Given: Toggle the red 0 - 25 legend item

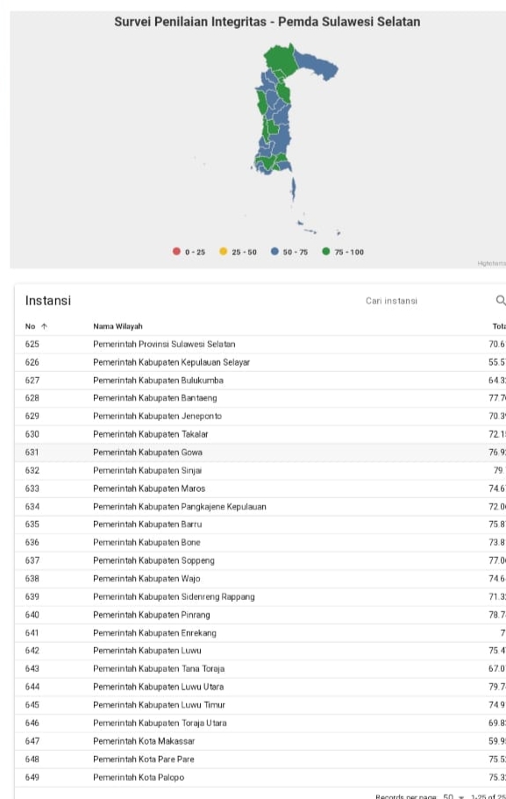Looking at the screenshot, I should [x=189, y=252].
